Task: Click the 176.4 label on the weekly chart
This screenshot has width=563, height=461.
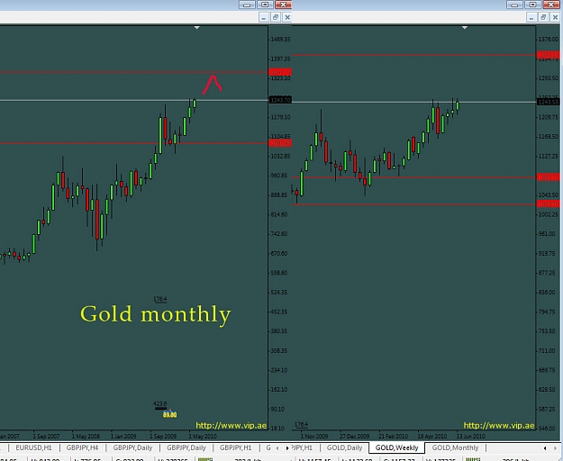Action: tap(301, 424)
